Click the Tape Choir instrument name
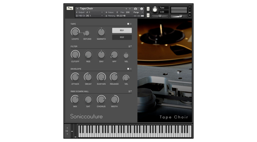This screenshot has height=142, width=257. pos(86,9)
